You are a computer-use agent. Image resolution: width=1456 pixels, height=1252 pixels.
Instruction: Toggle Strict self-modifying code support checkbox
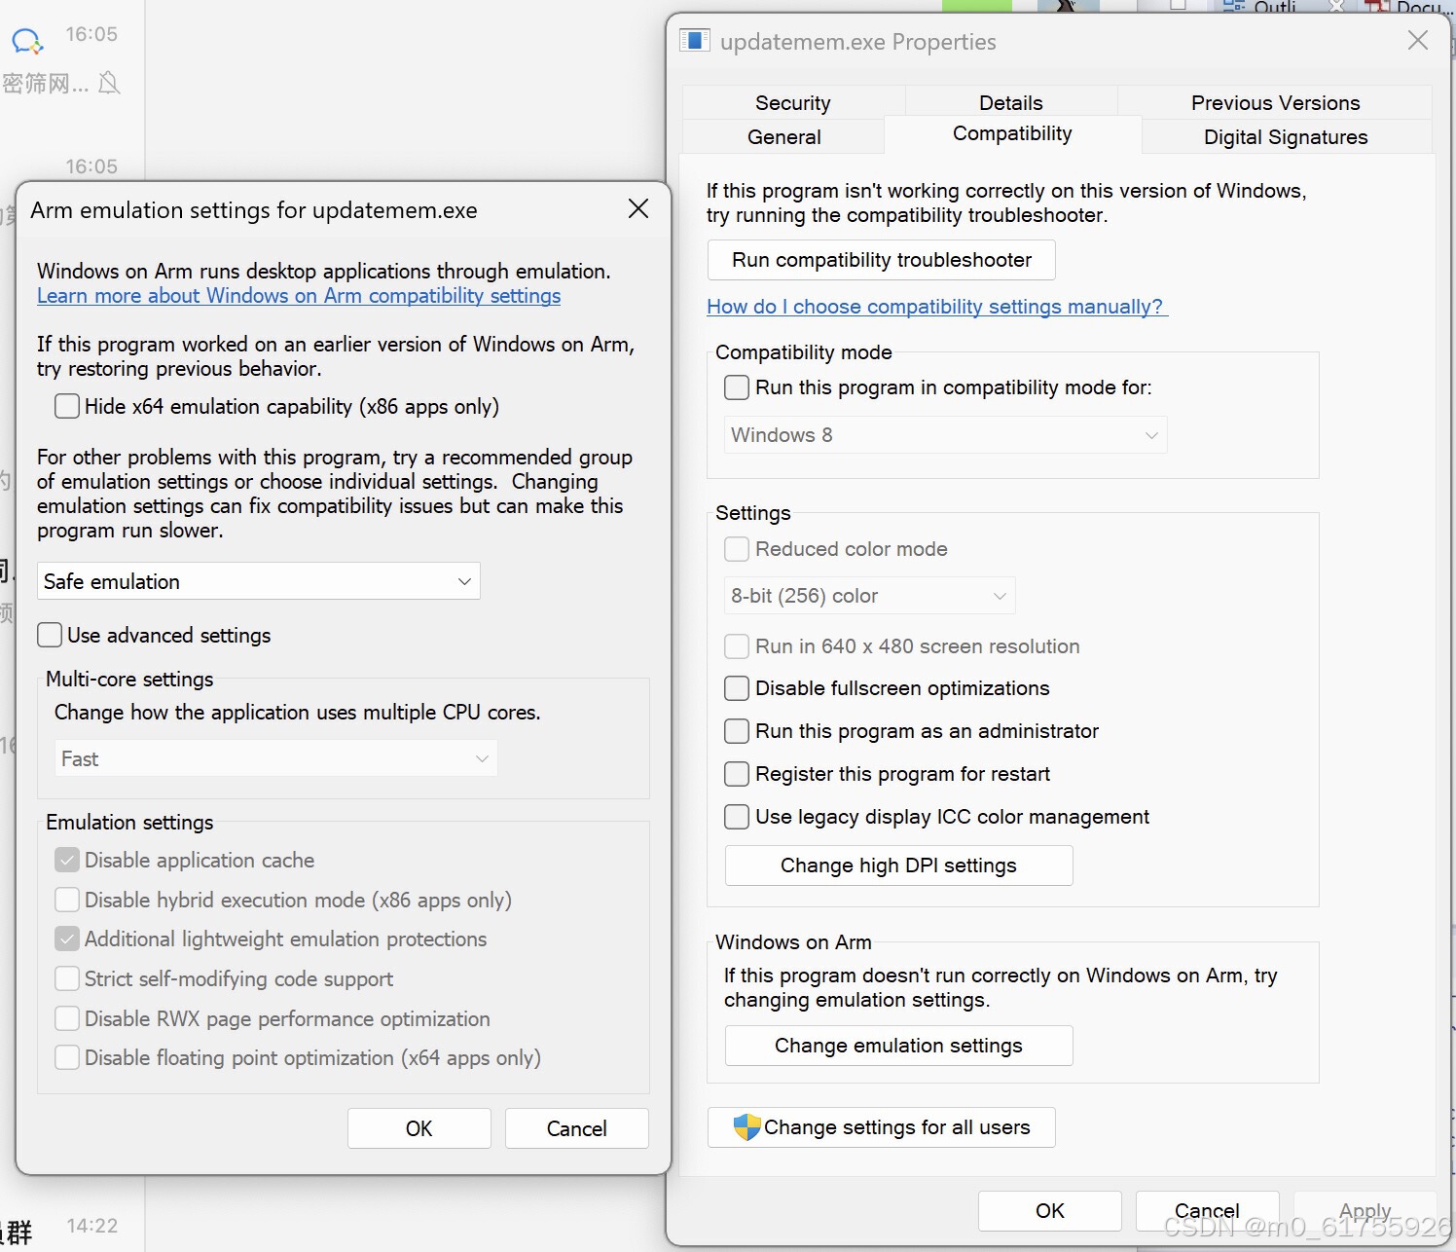click(67, 978)
